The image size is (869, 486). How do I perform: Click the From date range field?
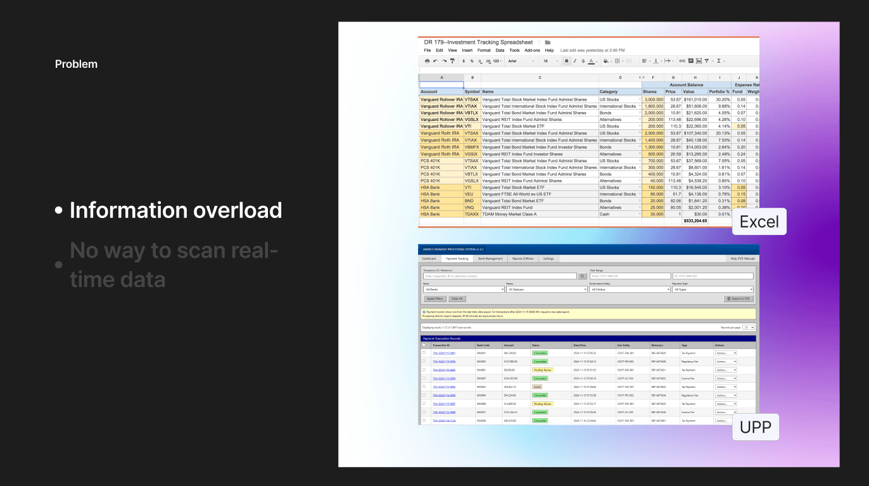[630, 276]
